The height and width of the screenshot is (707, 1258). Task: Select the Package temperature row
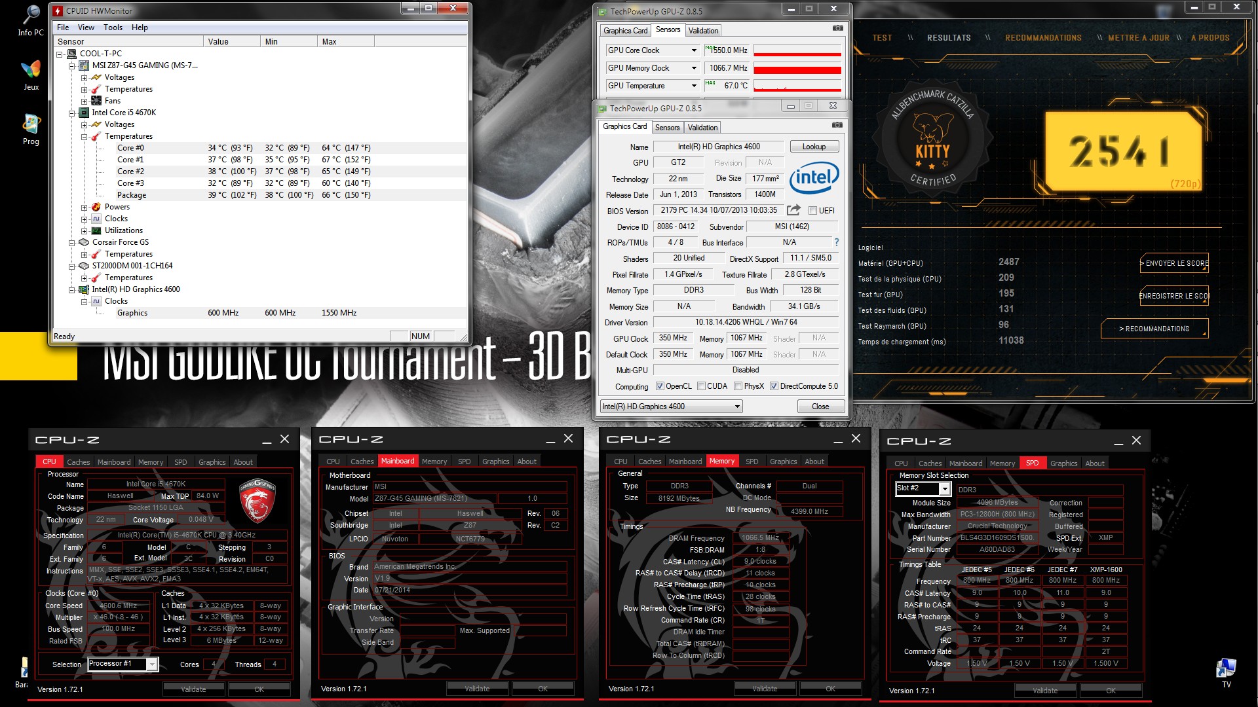[261, 195]
